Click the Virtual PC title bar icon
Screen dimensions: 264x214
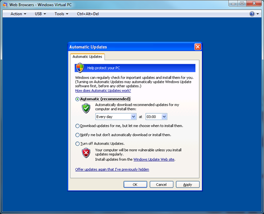5,5
